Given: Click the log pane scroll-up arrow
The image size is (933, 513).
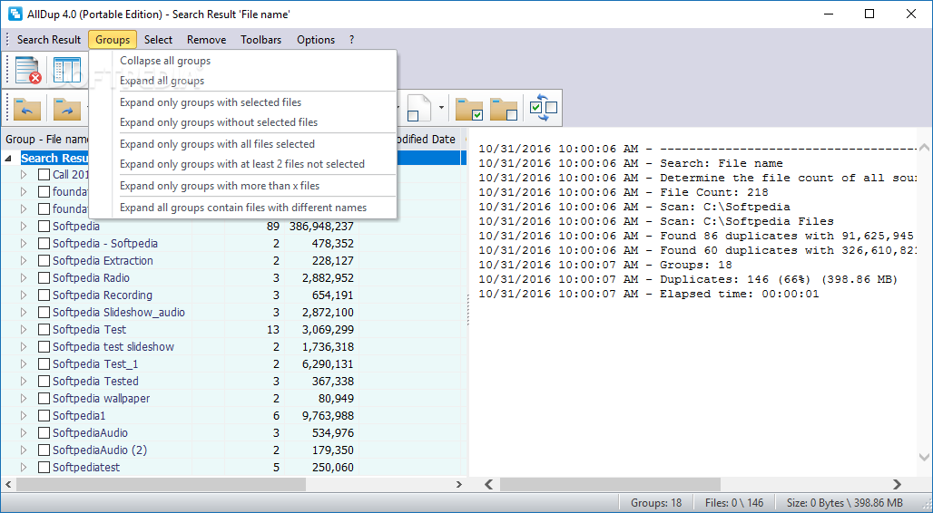Looking at the screenshot, I should [924, 147].
